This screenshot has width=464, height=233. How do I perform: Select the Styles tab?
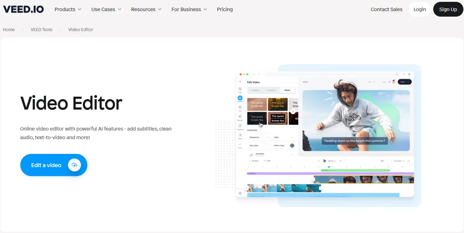click(x=287, y=90)
